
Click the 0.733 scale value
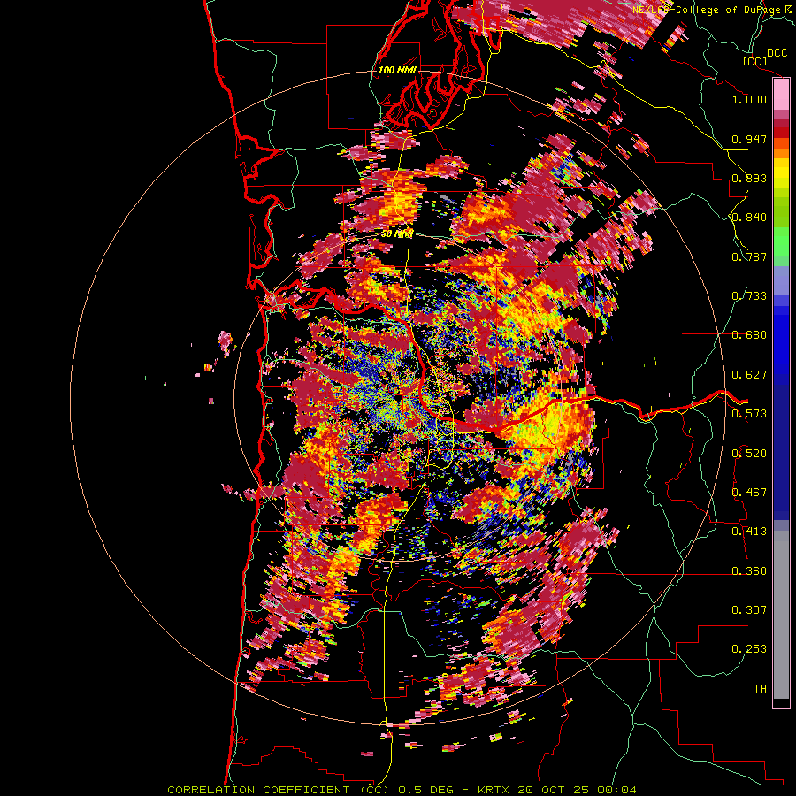click(749, 296)
